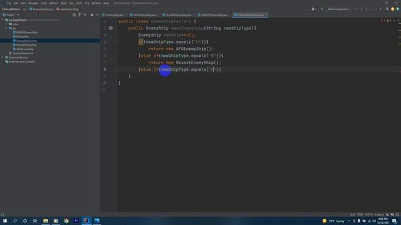The height and width of the screenshot is (225, 401).
Task: Open the Tools menu
Action: (x=80, y=3)
